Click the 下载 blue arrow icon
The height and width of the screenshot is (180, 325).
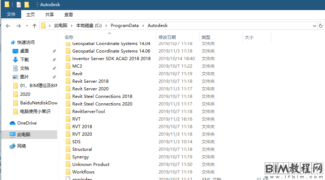tap(15, 60)
